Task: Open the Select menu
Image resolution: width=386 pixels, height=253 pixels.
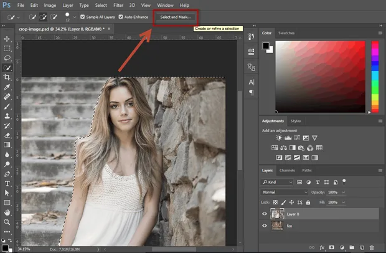Action: 101,5
